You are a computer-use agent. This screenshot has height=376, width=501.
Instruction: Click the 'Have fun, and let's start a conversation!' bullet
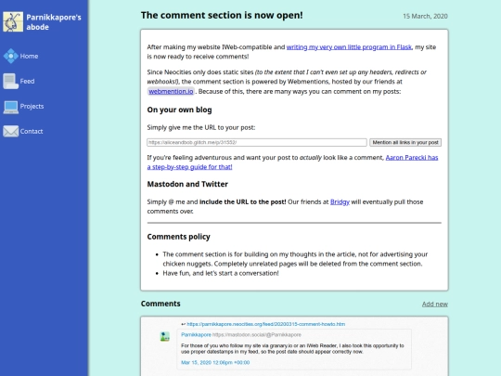[221, 273]
